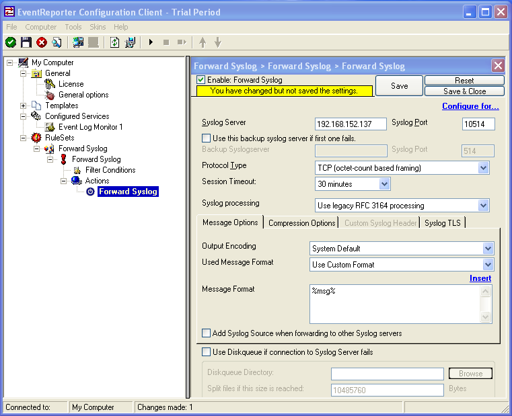The width and height of the screenshot is (512, 416).
Task: Switch to the Compression Options tab
Action: pyautogui.click(x=301, y=222)
